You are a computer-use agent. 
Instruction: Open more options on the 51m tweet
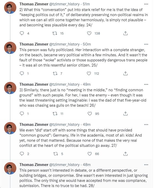[x=146, y=4]
